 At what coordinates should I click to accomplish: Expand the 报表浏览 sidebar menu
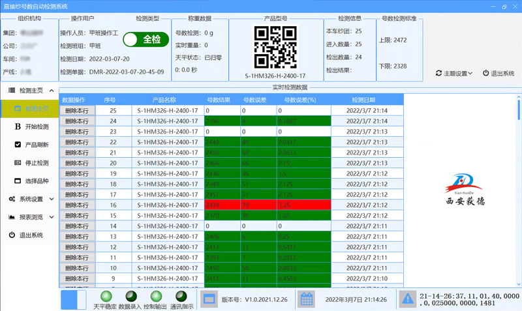tap(51, 216)
